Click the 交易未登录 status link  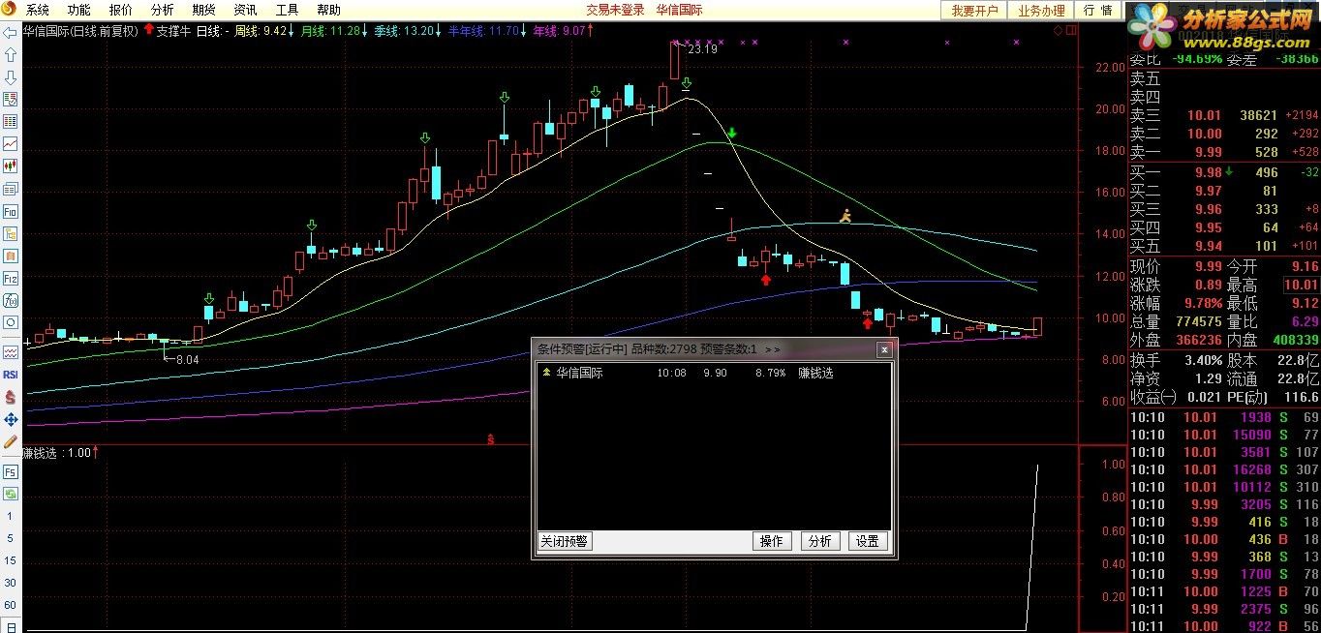click(x=615, y=10)
